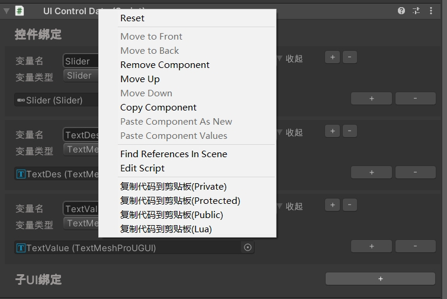The width and height of the screenshot is (447, 299).
Task: Select Reset in the context menu
Action: point(187,18)
